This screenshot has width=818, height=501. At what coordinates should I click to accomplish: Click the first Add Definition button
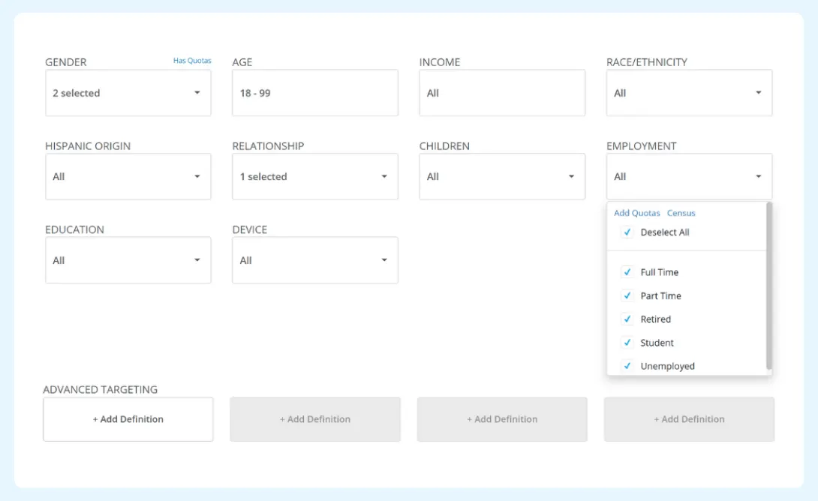click(128, 419)
